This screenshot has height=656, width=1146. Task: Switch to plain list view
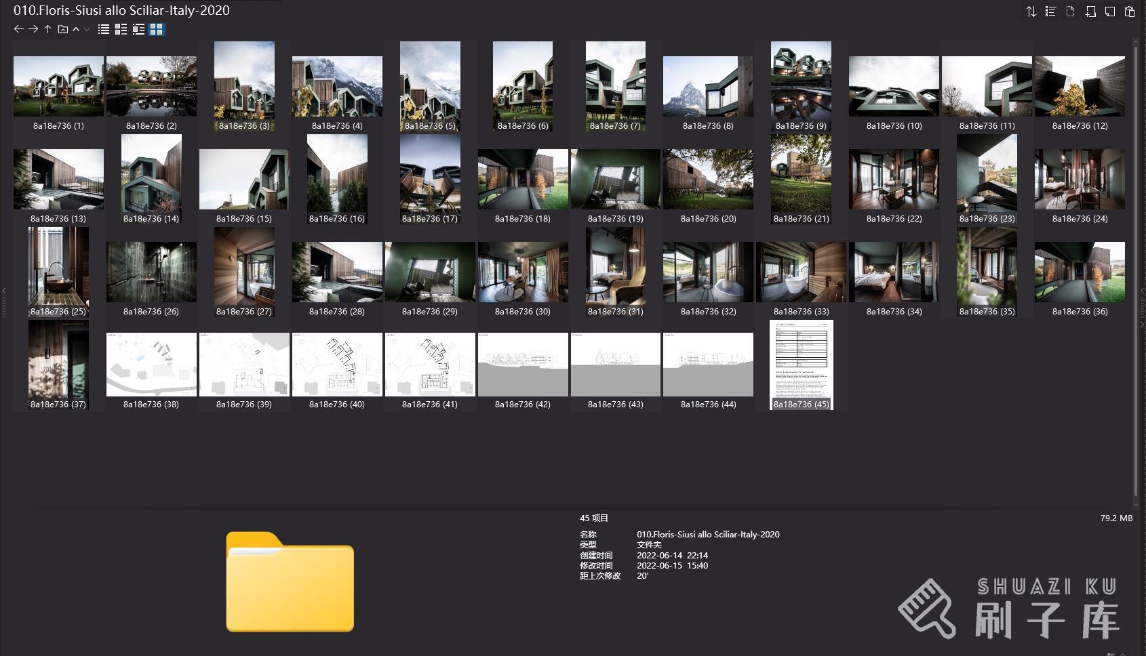click(x=104, y=29)
